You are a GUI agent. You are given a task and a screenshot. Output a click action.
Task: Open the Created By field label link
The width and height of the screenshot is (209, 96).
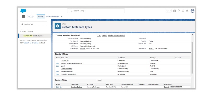(65, 61)
